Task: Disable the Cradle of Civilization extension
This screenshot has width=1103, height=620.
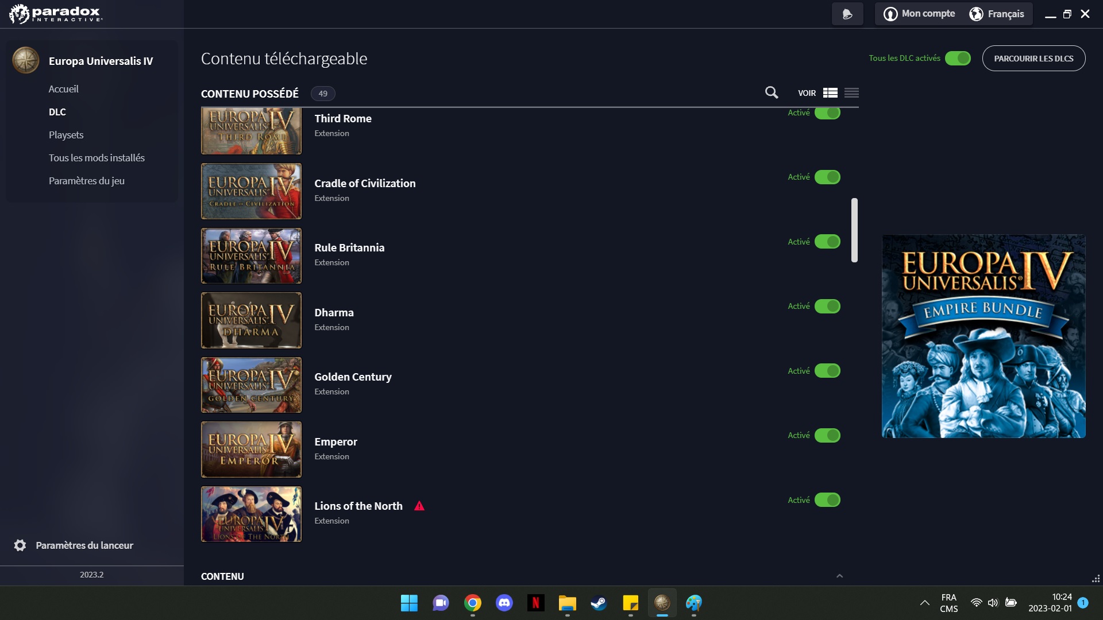Action: pos(827,177)
